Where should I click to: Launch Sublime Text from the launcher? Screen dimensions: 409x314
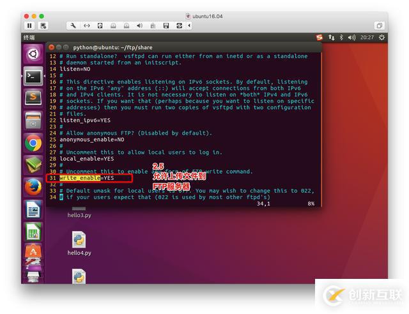point(33,98)
